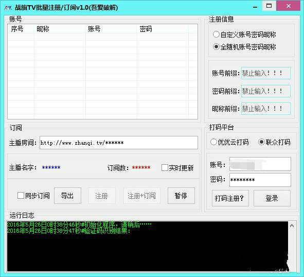This screenshot has height=277, width=304.
Task: Click the 密码 column header
Action: pyautogui.click(x=163, y=29)
